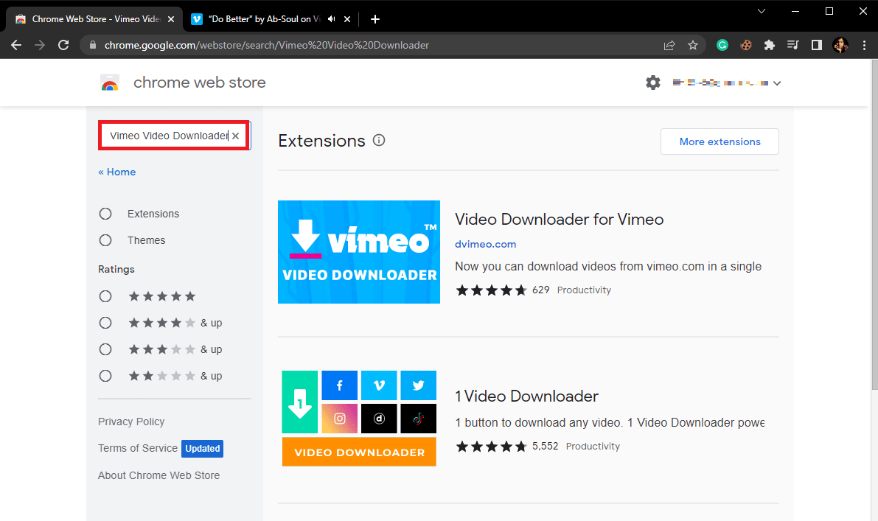Reload the Chrome Web Store page
Screen dimensions: 878x521
click(63, 46)
